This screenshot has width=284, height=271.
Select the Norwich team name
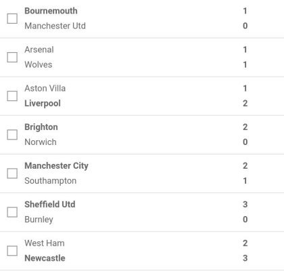tap(41, 142)
